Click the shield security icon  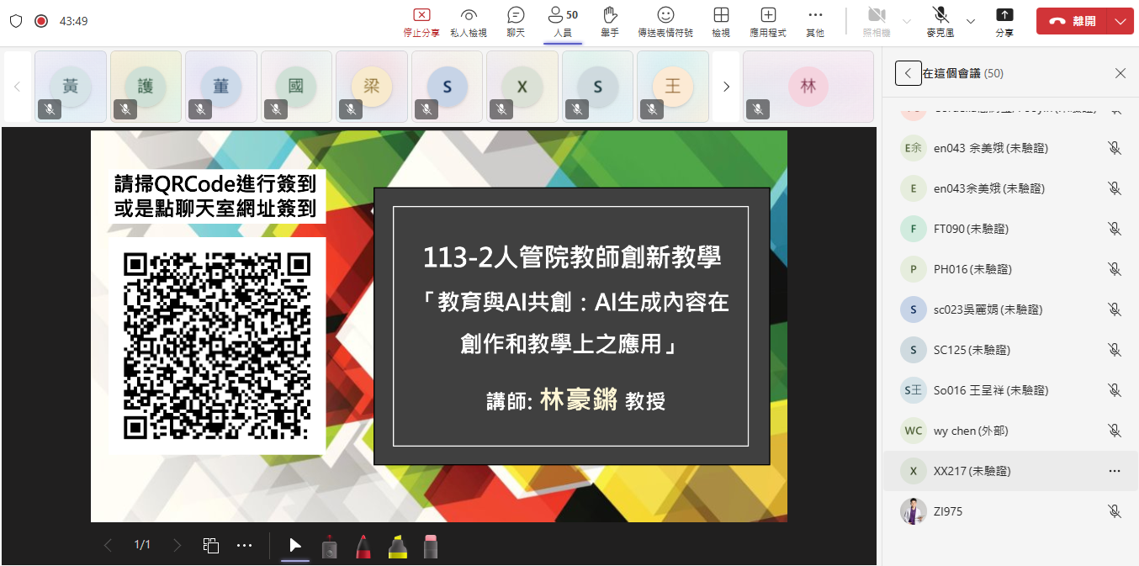coord(16,21)
